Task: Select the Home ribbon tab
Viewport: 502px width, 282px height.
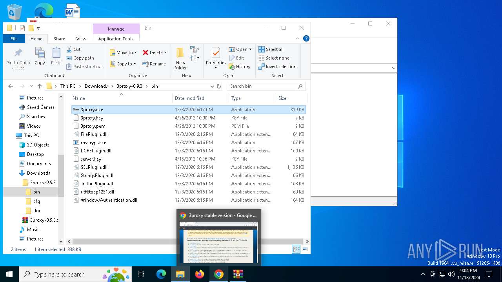Action: coord(36,39)
